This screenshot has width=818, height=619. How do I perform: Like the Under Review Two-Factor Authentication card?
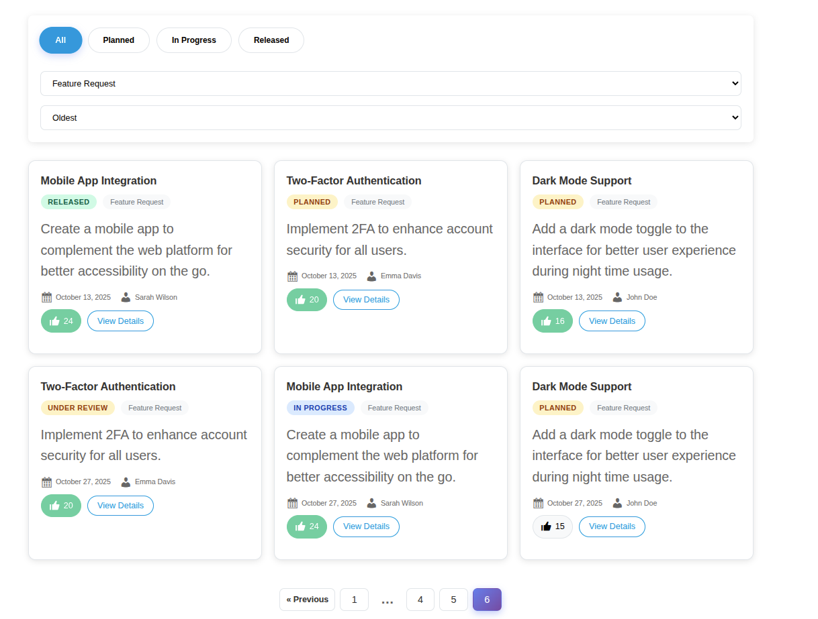click(61, 506)
